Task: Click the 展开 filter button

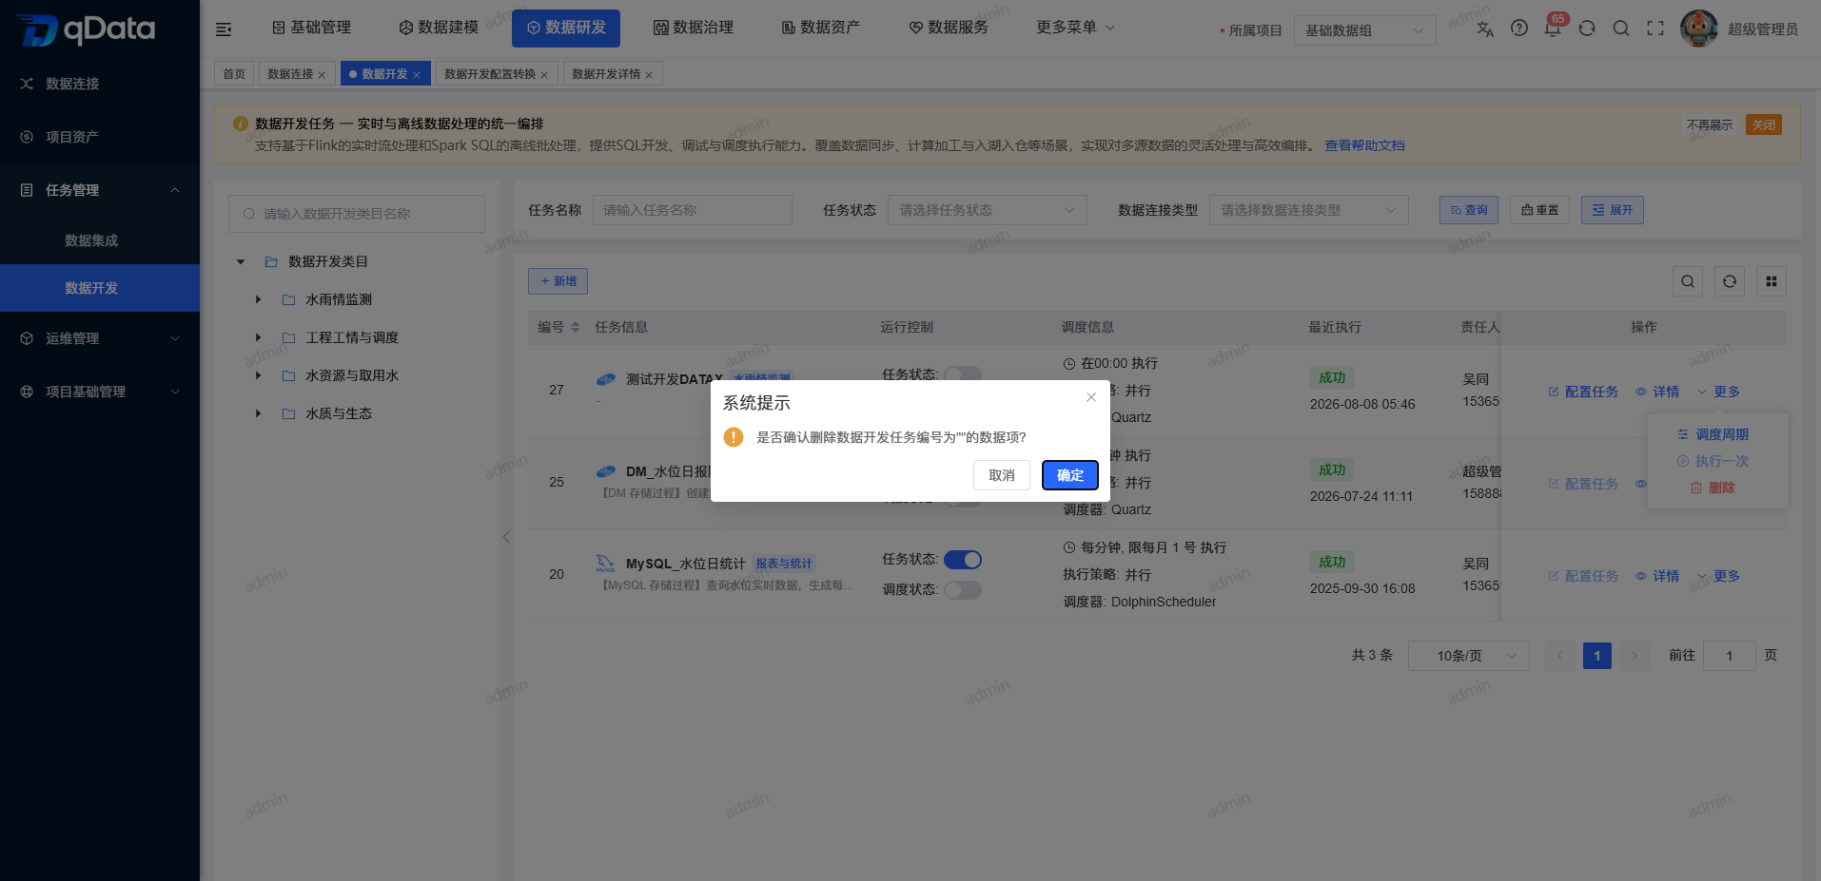Action: pyautogui.click(x=1613, y=210)
